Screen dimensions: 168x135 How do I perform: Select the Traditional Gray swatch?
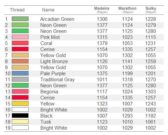20,79
